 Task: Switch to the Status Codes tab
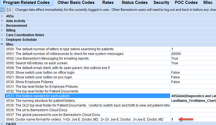click(x=135, y=2)
